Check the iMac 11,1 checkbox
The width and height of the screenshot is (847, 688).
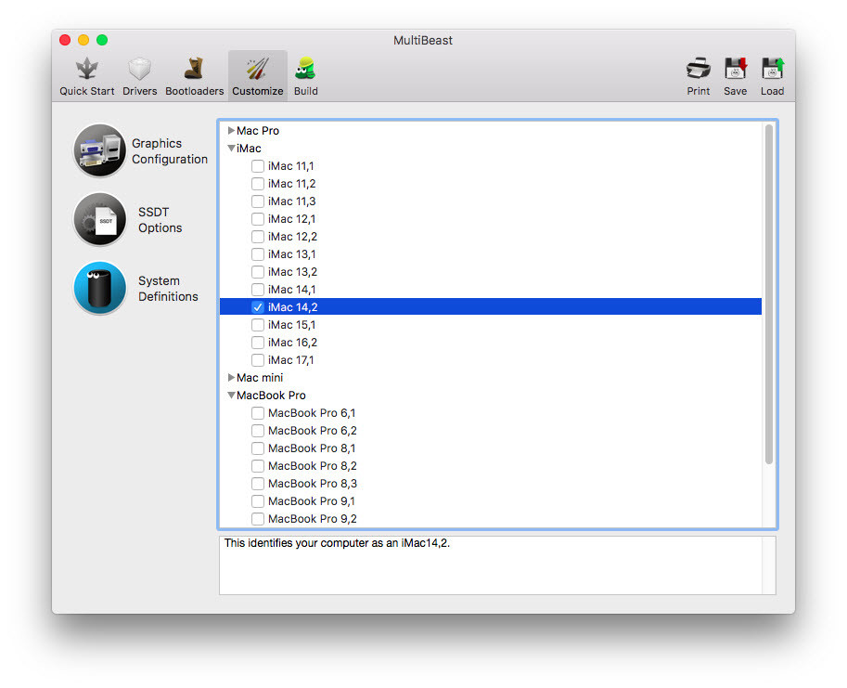pos(258,166)
